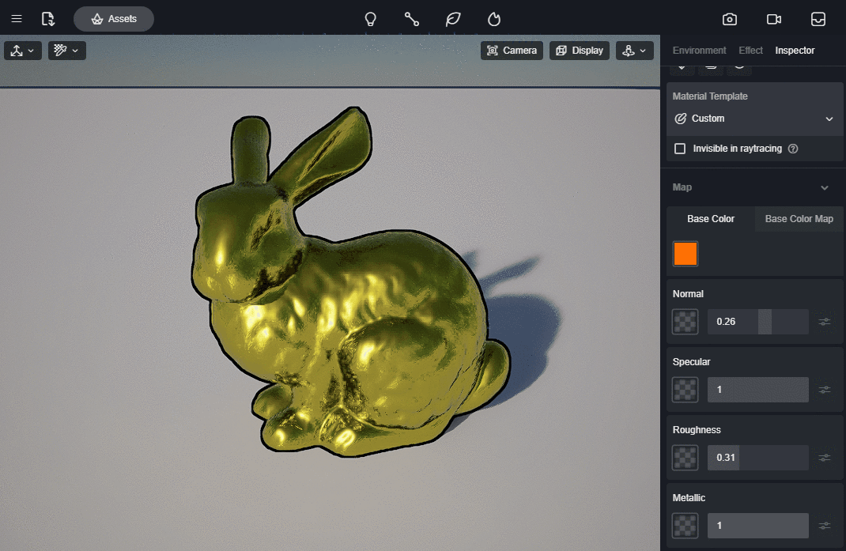Select the light bulb lighting tool

[x=370, y=20]
